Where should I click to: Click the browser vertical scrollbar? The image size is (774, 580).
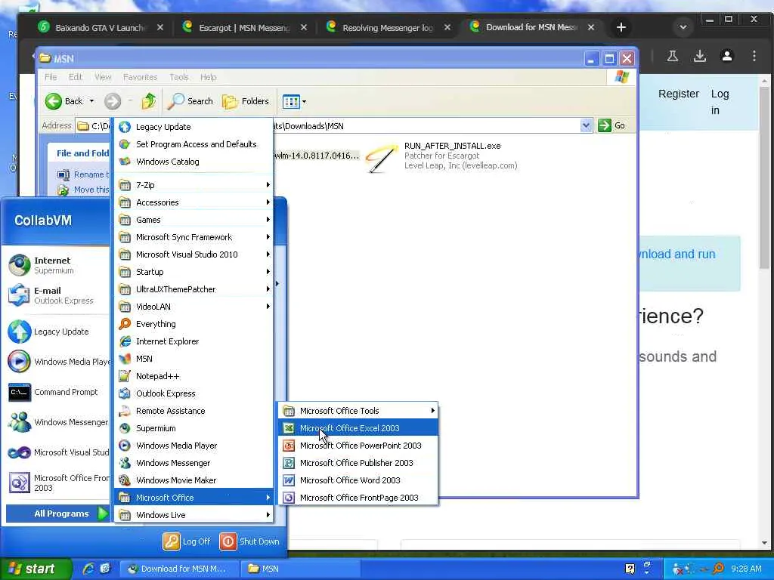click(x=764, y=177)
